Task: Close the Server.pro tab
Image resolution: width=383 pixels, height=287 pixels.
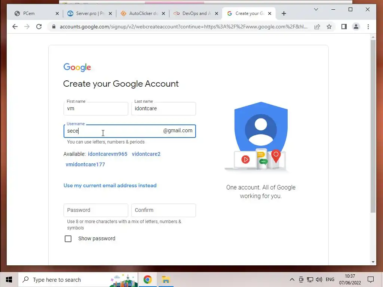Action: [110, 13]
